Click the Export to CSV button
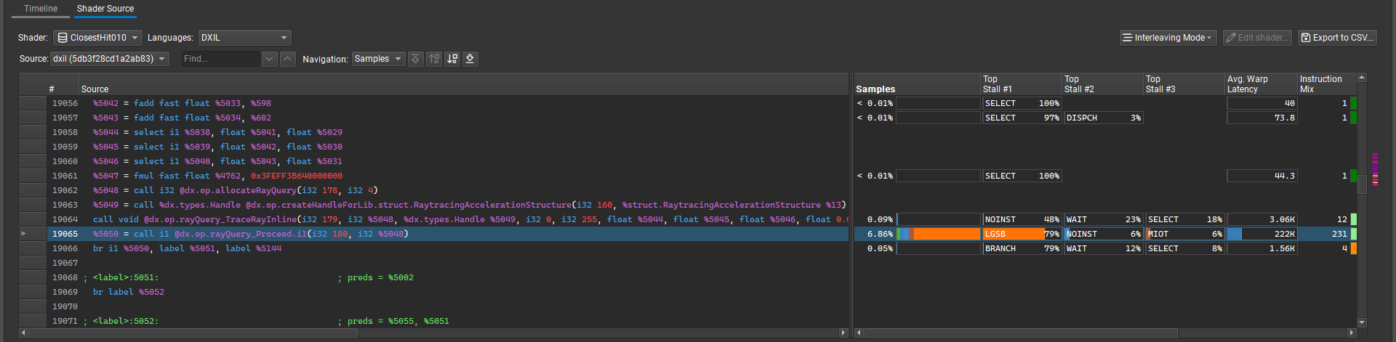 tap(1337, 38)
